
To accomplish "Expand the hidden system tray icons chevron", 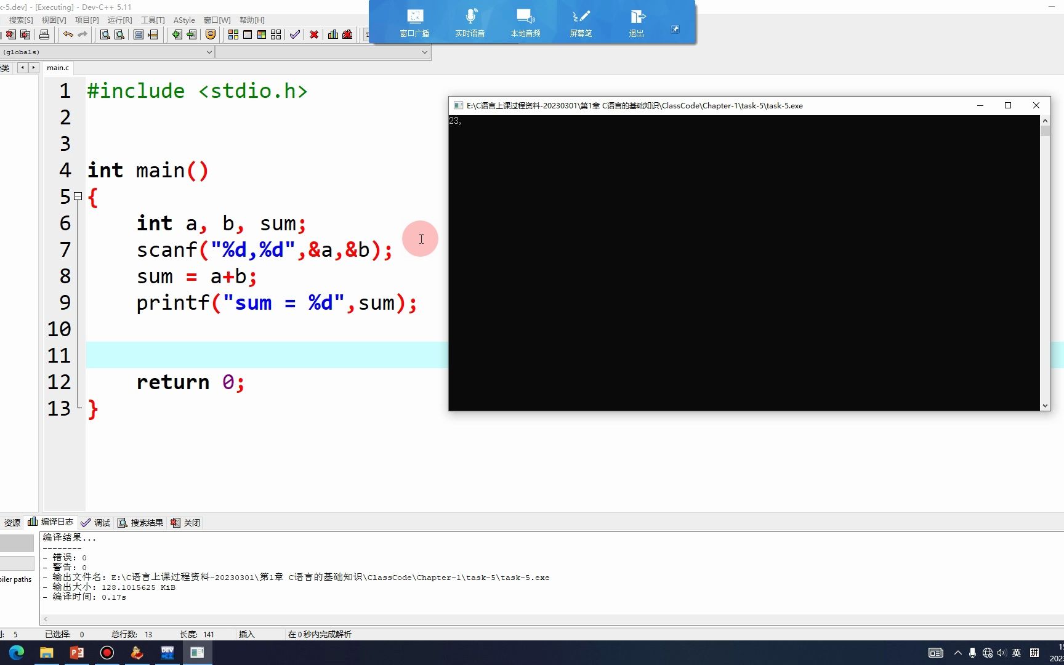I will point(958,653).
